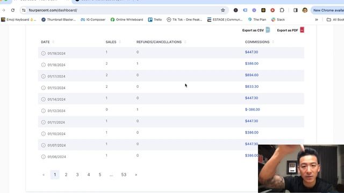Click the CSV file icon
Image resolution: width=344 pixels, height=193 pixels.
(268, 30)
